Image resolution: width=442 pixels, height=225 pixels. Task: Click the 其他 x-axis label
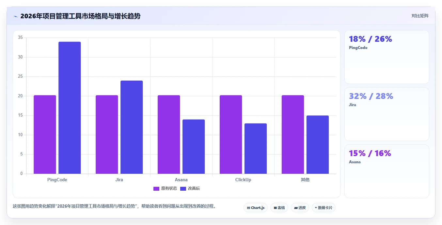[305, 180]
